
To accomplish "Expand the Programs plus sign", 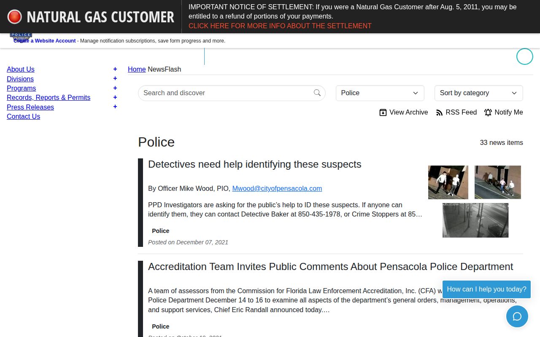I will click(x=115, y=88).
